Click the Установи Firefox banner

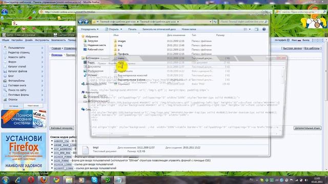coord(24,152)
